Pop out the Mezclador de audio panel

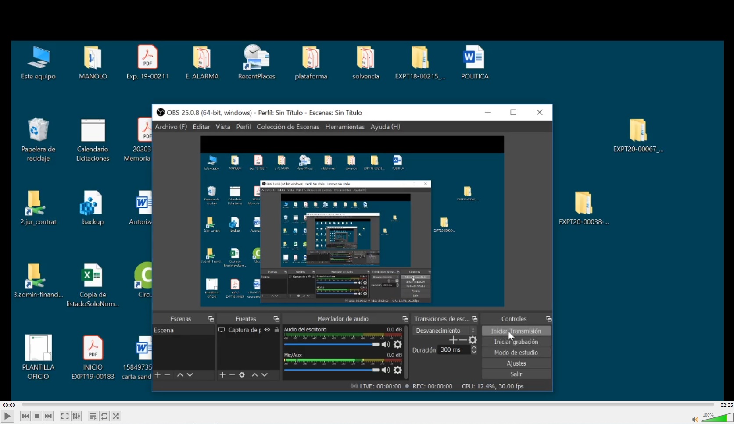405,319
